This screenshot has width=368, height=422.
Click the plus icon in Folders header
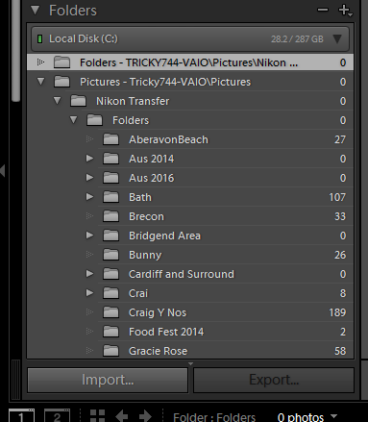pos(345,11)
